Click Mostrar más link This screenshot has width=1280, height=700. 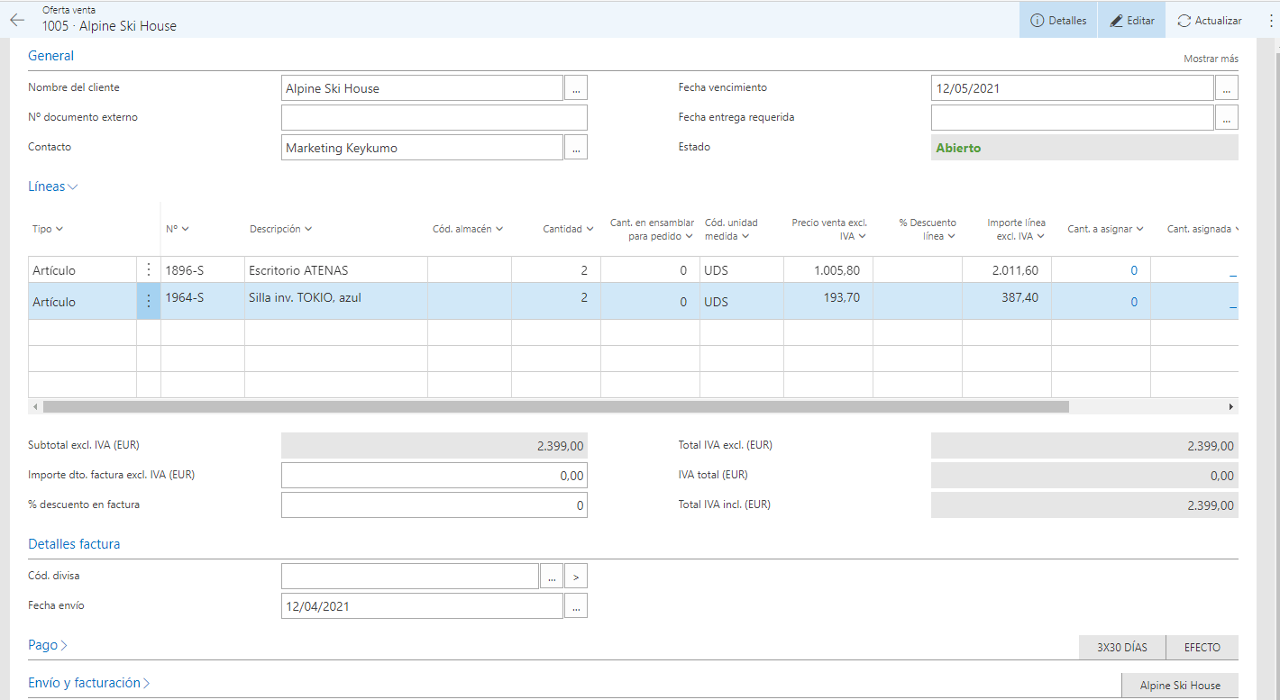click(x=1211, y=59)
